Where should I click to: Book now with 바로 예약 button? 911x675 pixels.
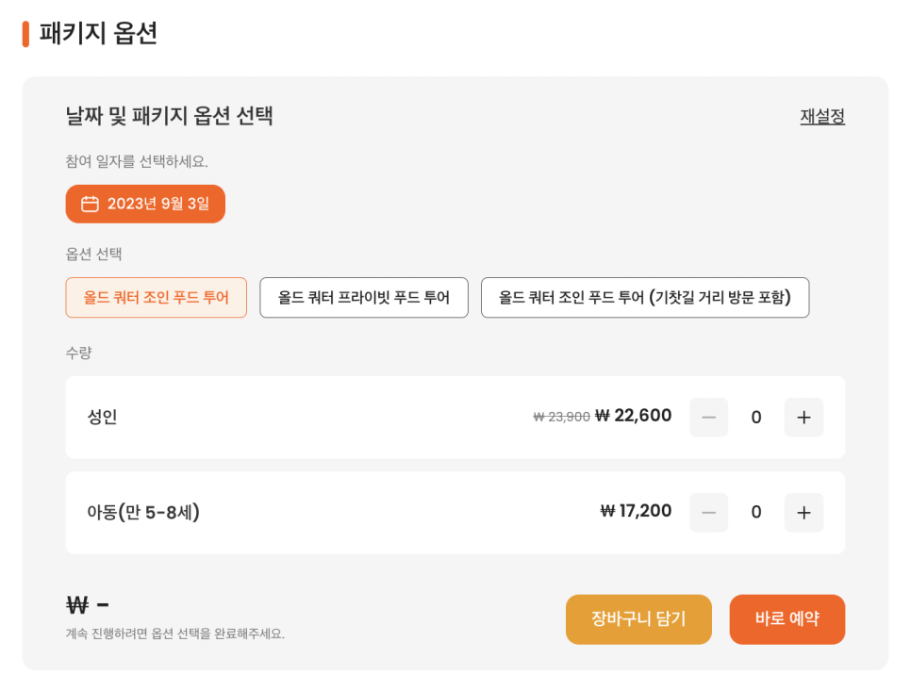pos(787,619)
